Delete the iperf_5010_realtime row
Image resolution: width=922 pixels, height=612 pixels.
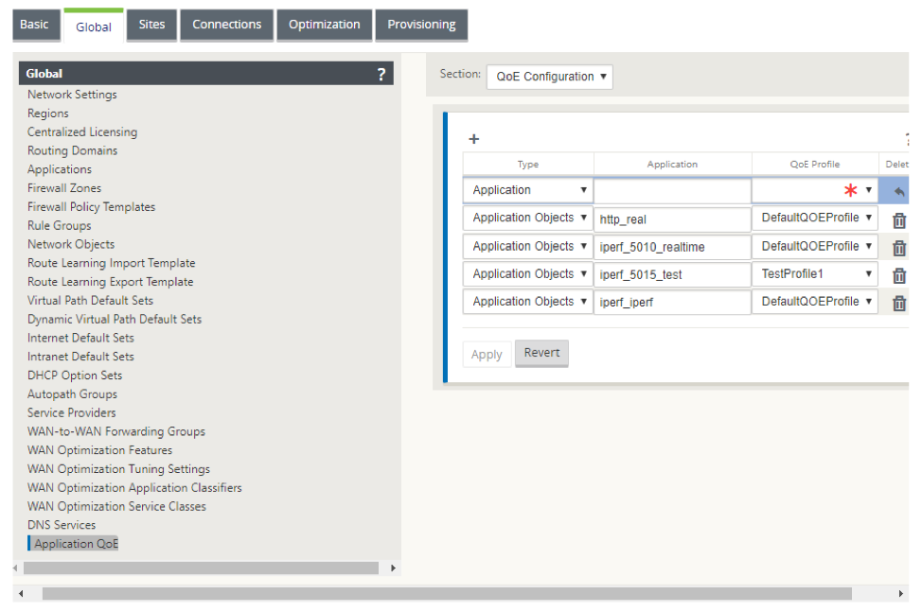(899, 249)
